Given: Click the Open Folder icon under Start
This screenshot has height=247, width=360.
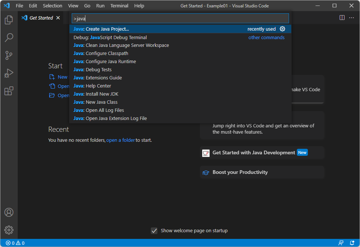Looking at the screenshot, I should pyautogui.click(x=52, y=95).
